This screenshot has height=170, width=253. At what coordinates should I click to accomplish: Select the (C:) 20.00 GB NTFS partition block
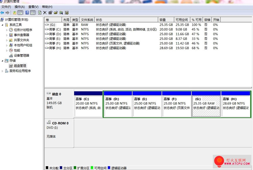click(x=88, y=104)
